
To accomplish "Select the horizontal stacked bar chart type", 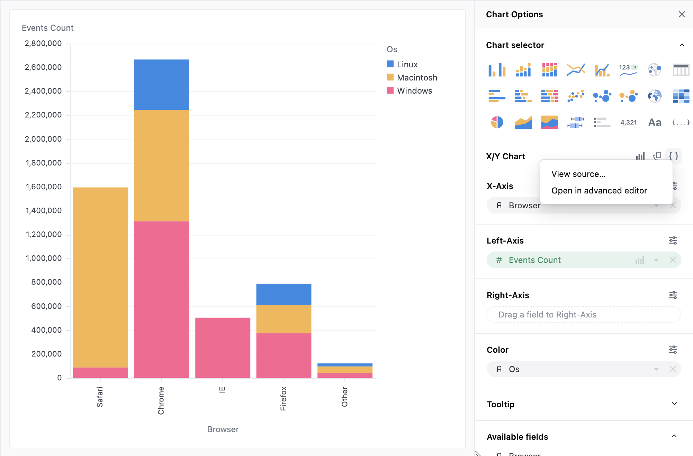I will click(523, 96).
